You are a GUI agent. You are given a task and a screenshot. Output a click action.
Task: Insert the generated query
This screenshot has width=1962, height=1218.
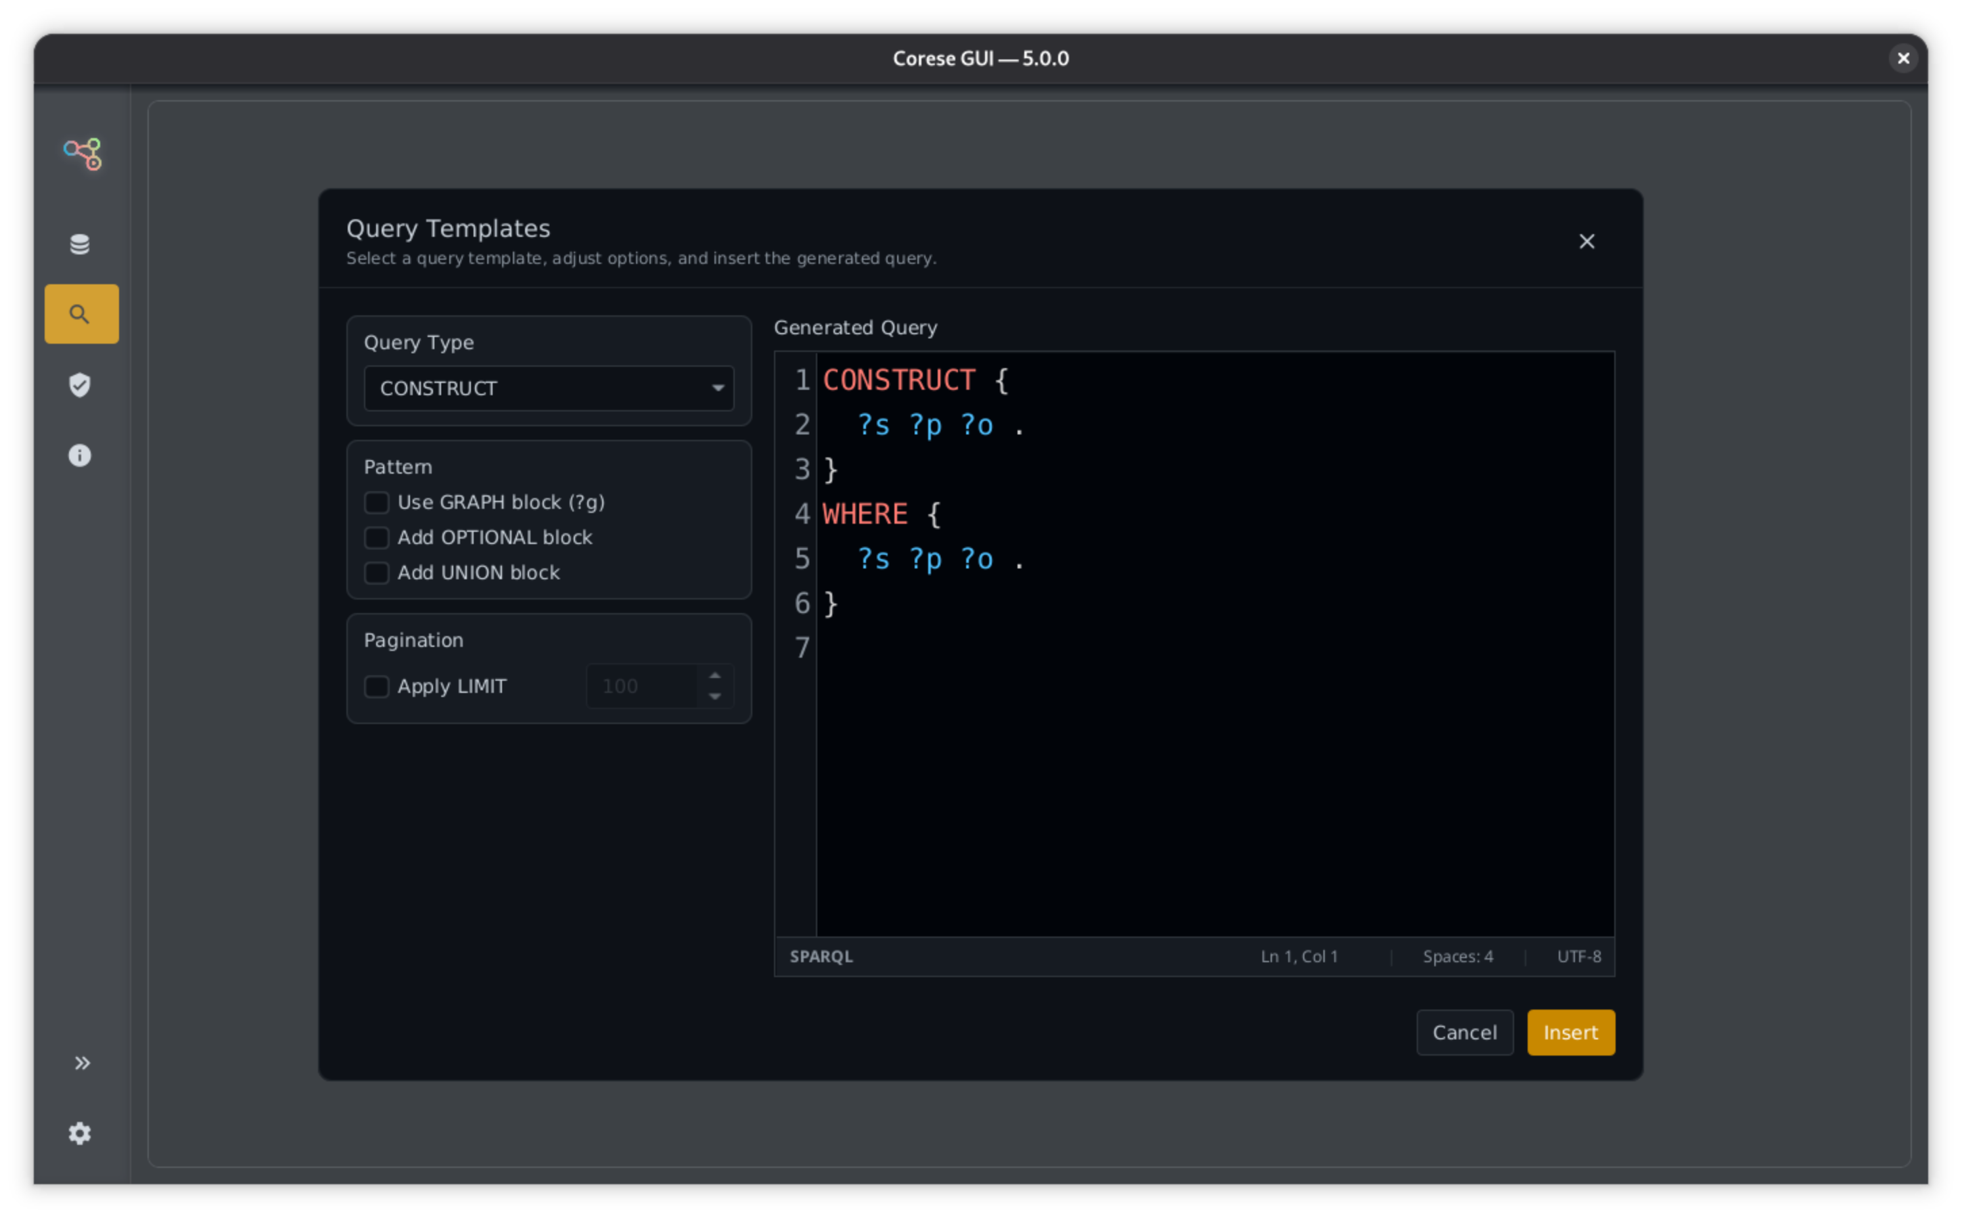(1570, 1032)
